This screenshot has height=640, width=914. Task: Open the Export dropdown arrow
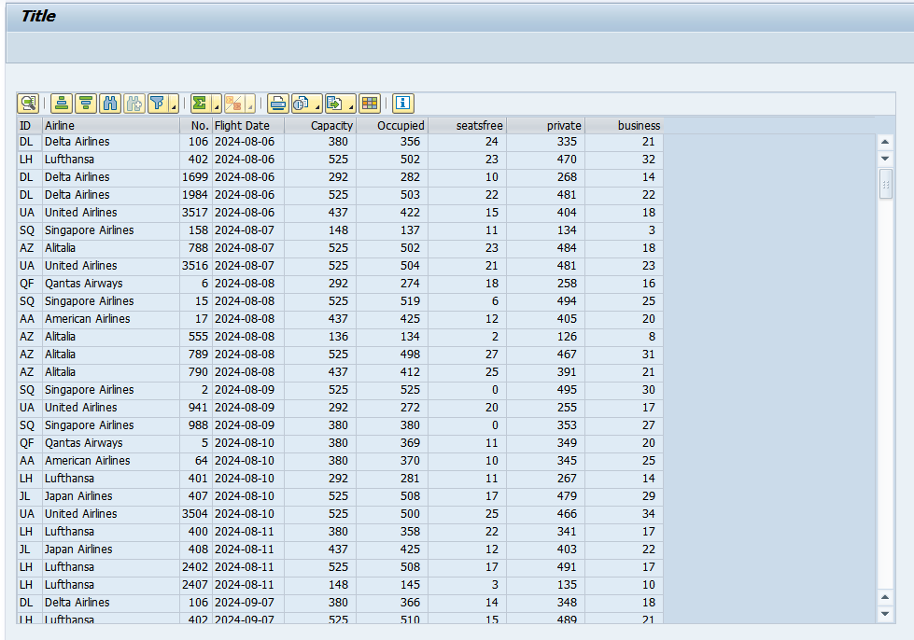351,104
